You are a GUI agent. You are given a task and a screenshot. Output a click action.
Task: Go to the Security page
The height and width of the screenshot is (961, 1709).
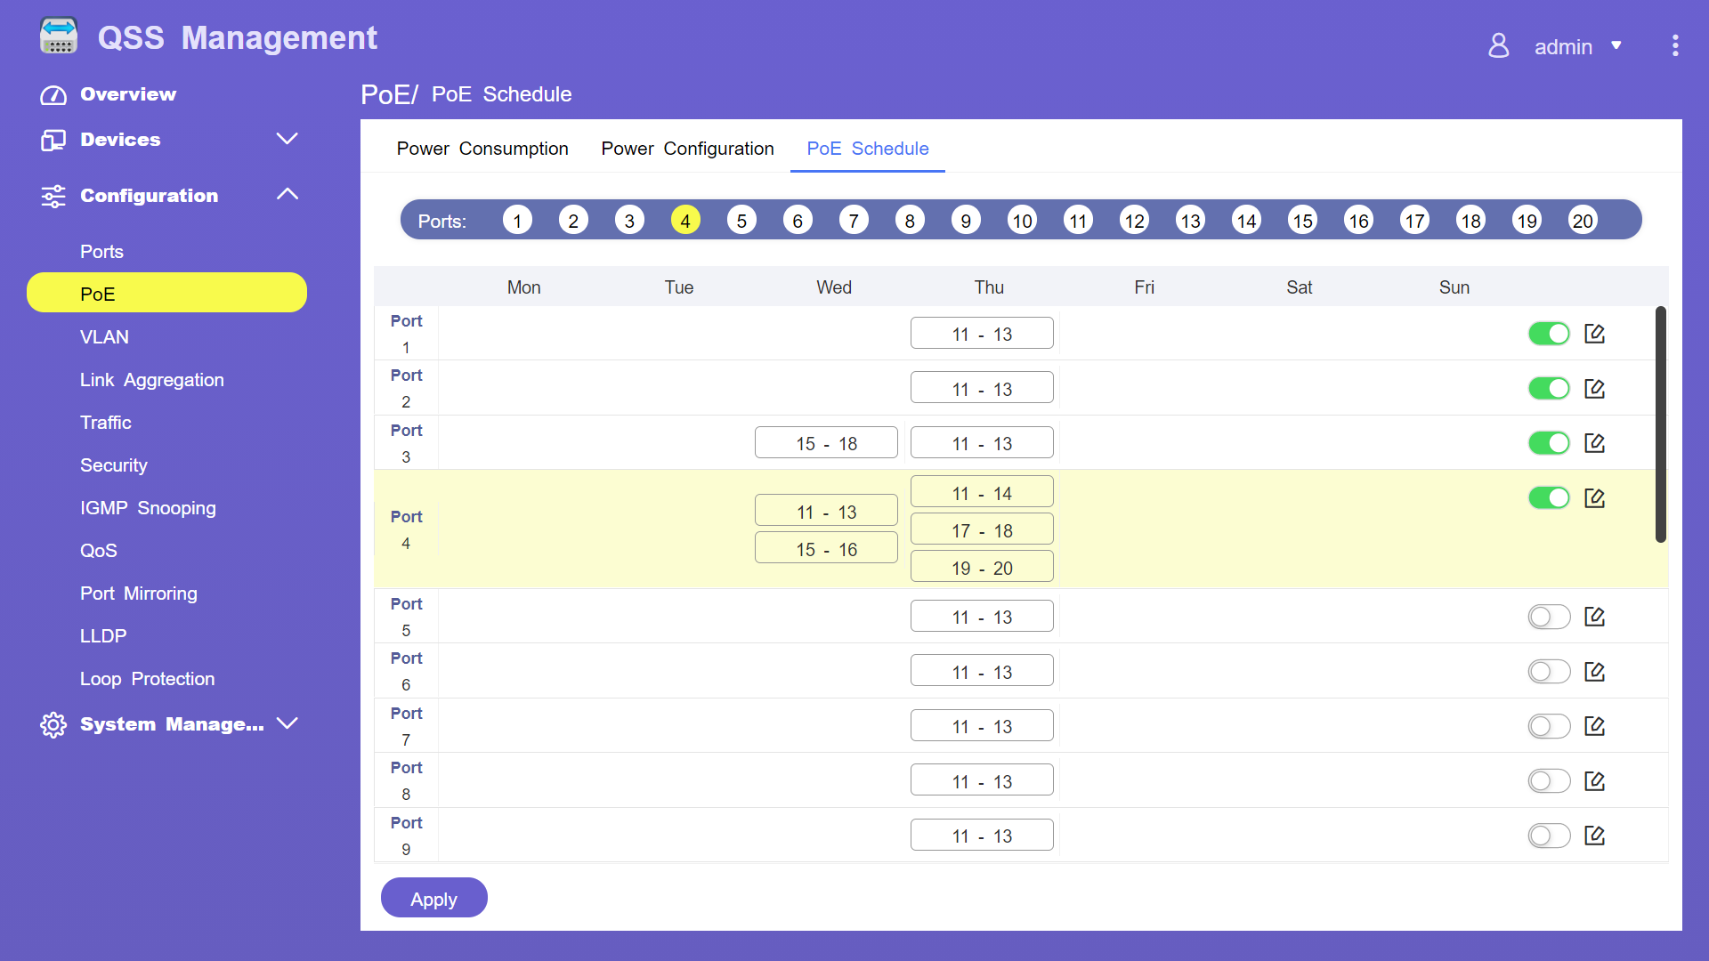click(114, 465)
